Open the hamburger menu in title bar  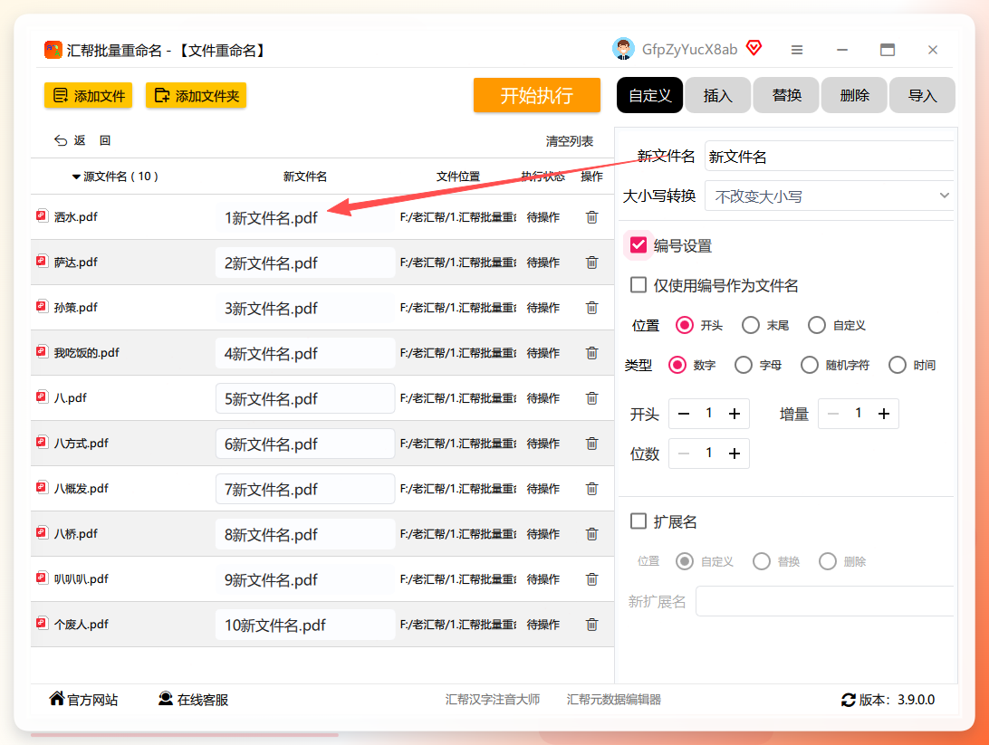pos(797,50)
